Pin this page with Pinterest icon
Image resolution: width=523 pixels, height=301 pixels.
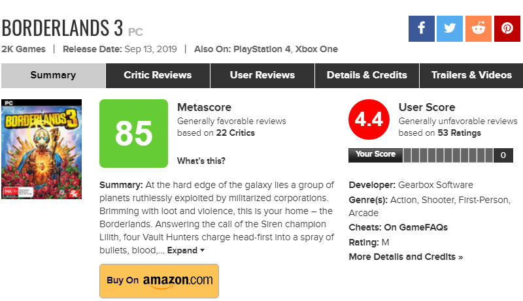(507, 29)
